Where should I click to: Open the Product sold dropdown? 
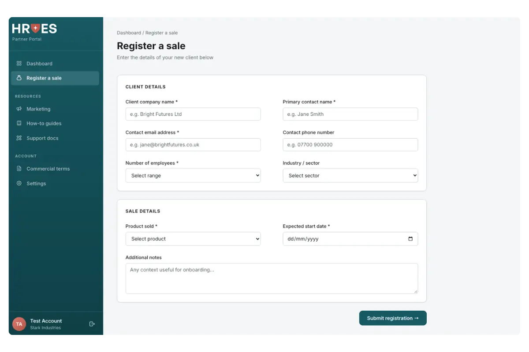pyautogui.click(x=193, y=239)
